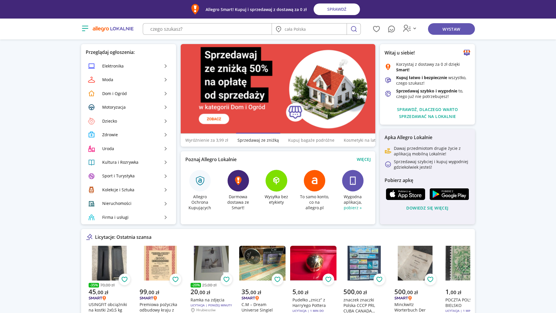Click the Kultura i Rozrywka book icon
Image resolution: width=556 pixels, height=313 pixels.
pos(92,162)
